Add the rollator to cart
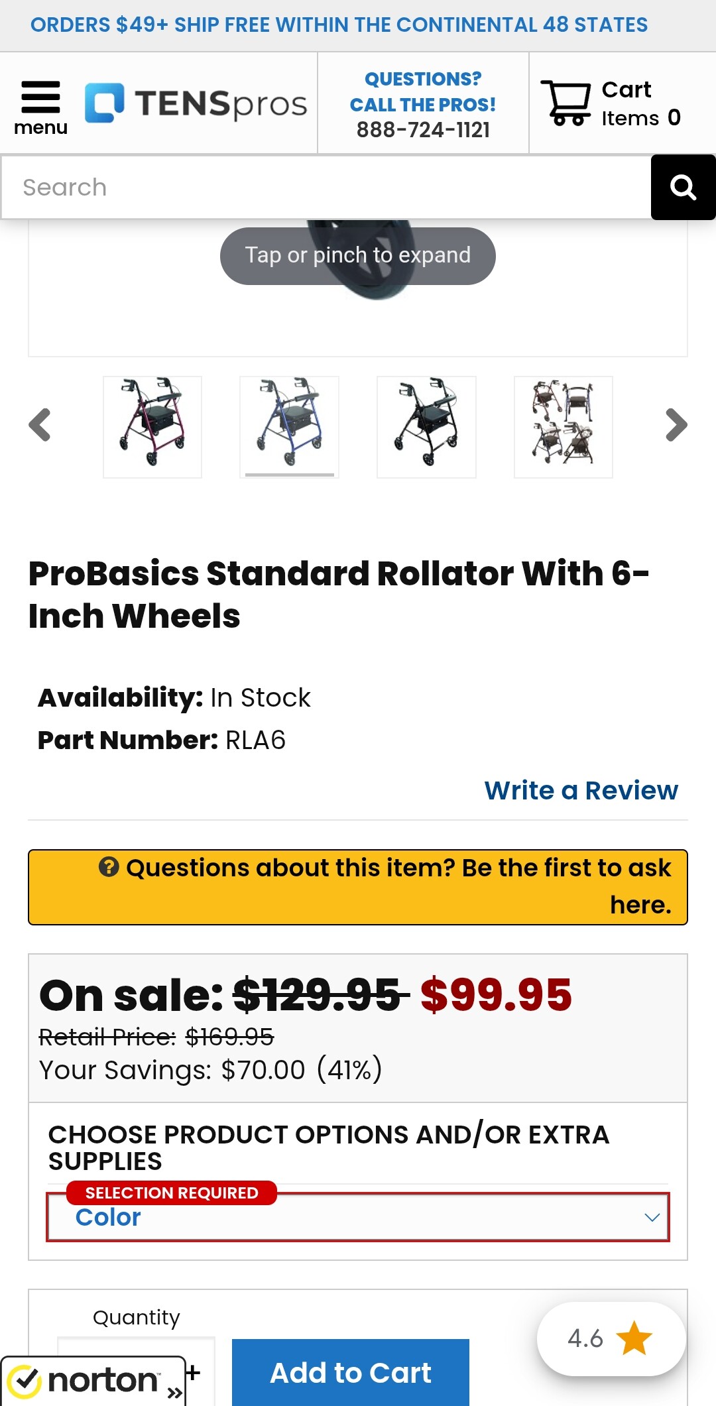The width and height of the screenshot is (716, 1406). click(x=350, y=1372)
